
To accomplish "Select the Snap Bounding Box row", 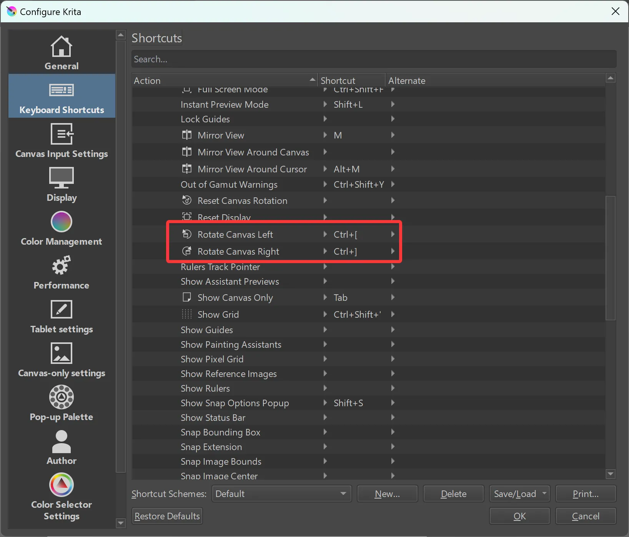I will (369, 432).
